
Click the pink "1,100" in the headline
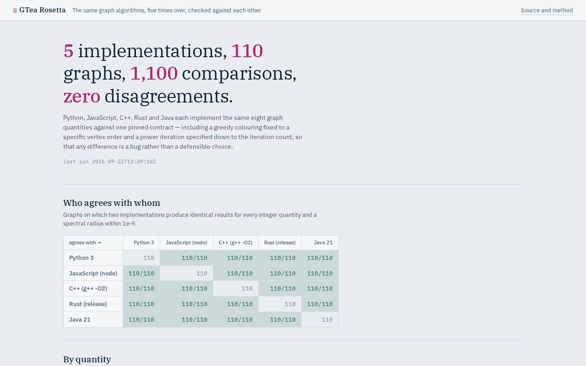click(x=154, y=73)
